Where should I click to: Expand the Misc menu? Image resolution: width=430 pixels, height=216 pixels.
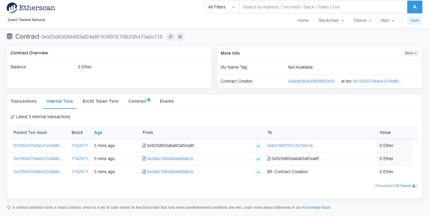(387, 20)
